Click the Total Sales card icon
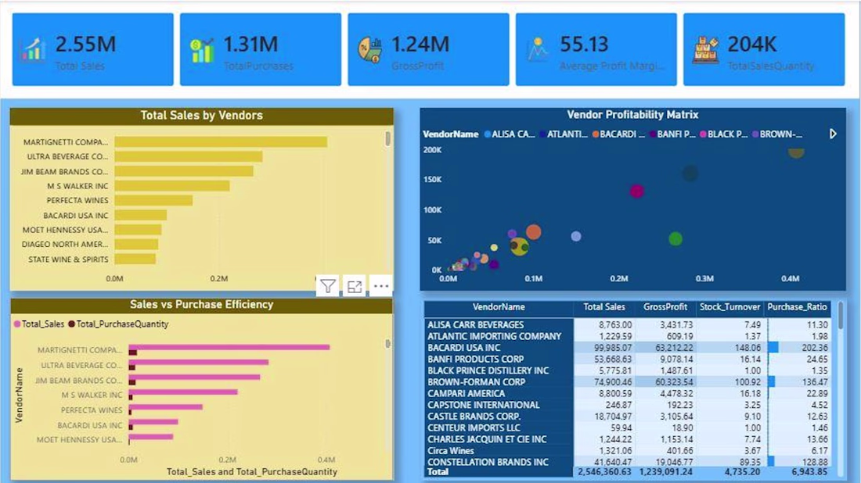The width and height of the screenshot is (861, 483). (x=34, y=49)
